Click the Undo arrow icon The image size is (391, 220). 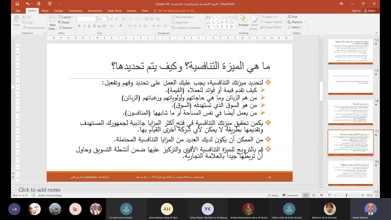tap(27, 4)
